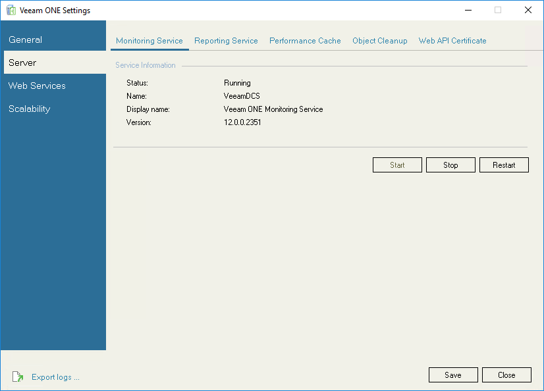Open the Performance Cache tab
Image resolution: width=544 pixels, height=391 pixels.
point(305,40)
